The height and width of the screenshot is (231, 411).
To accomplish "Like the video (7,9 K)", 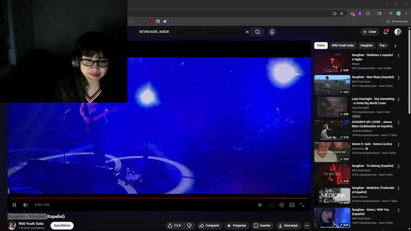I will (x=174, y=226).
